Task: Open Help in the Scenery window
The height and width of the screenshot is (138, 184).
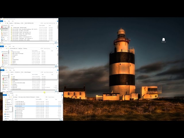Action: pyautogui.click(x=62, y=95)
